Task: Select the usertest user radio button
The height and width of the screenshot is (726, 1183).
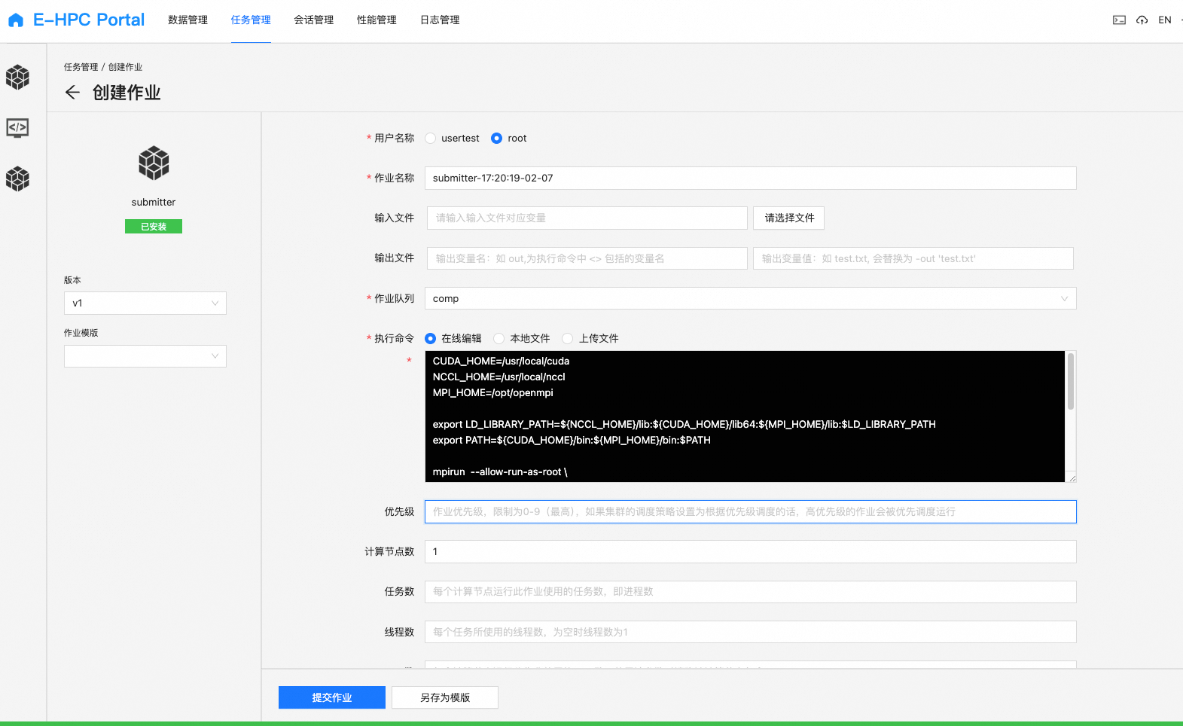Action: pyautogui.click(x=431, y=139)
